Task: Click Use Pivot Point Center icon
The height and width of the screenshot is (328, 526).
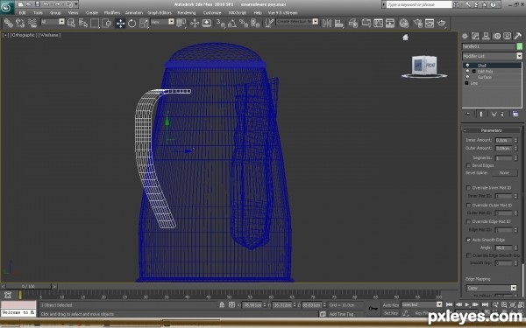Action: click(181, 23)
